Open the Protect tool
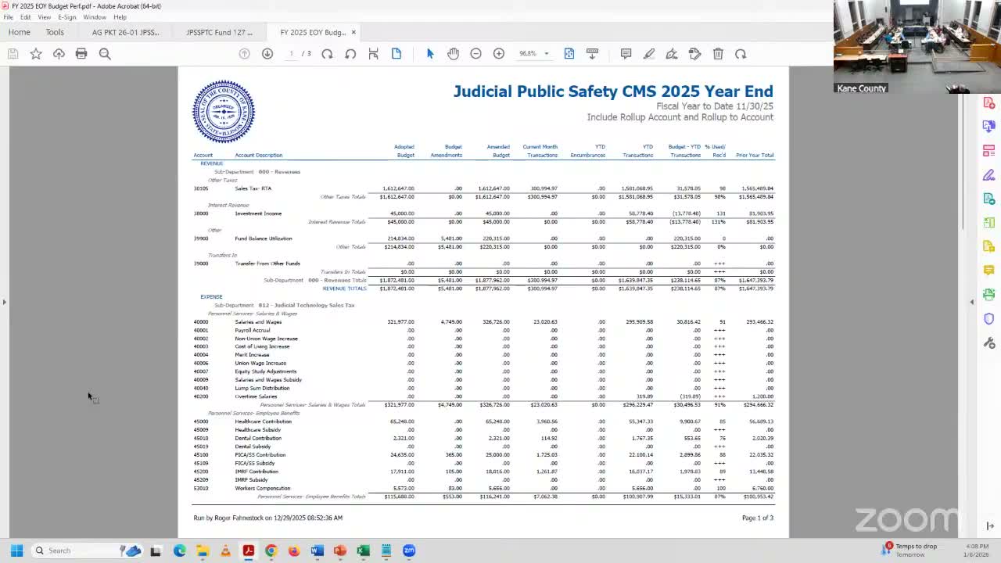 tap(988, 318)
